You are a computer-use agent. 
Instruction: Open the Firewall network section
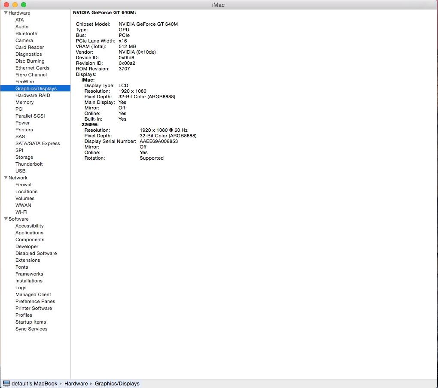click(24, 185)
